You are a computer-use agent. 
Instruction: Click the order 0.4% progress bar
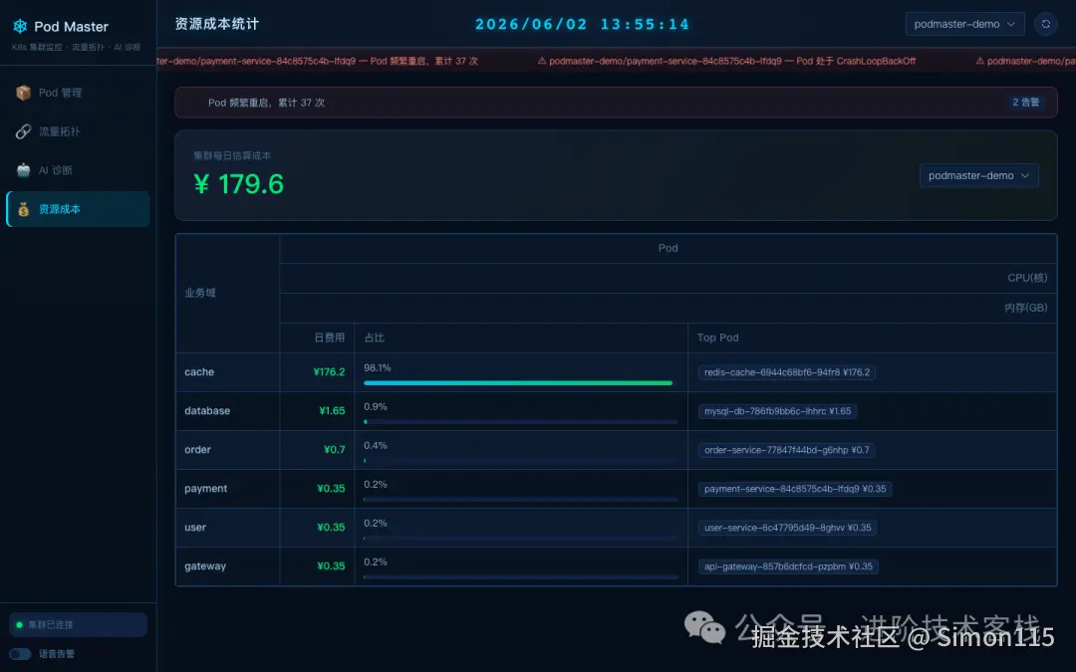521,461
